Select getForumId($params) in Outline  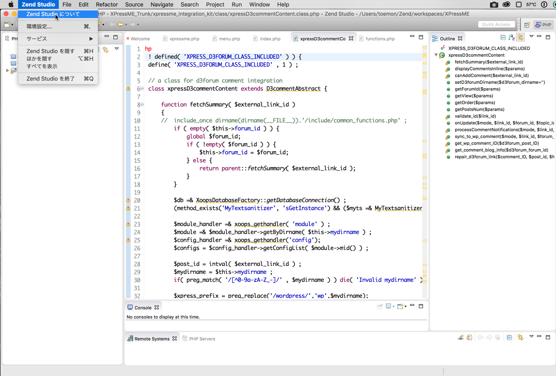coord(477,89)
